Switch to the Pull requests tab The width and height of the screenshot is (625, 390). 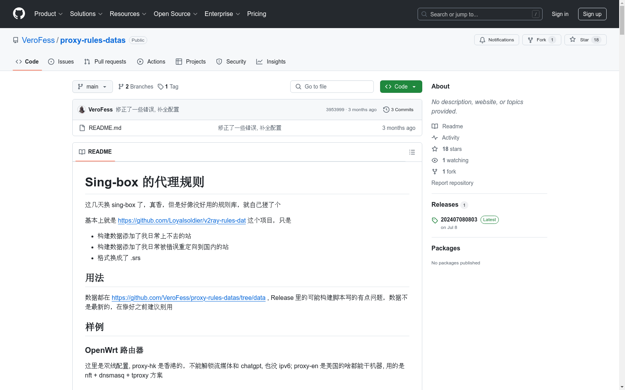coord(105,62)
